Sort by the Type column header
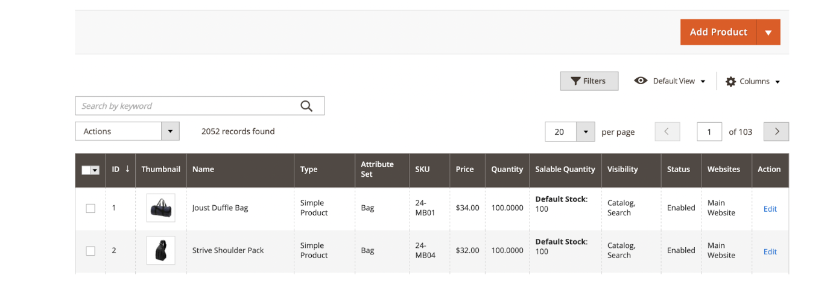This screenshot has width=830, height=290. (325, 169)
